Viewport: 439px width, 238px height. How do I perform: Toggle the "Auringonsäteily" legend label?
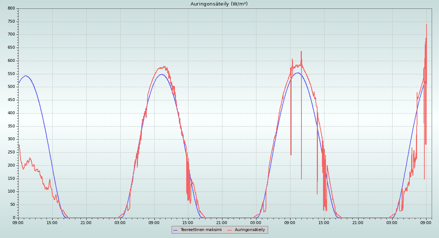point(250,230)
